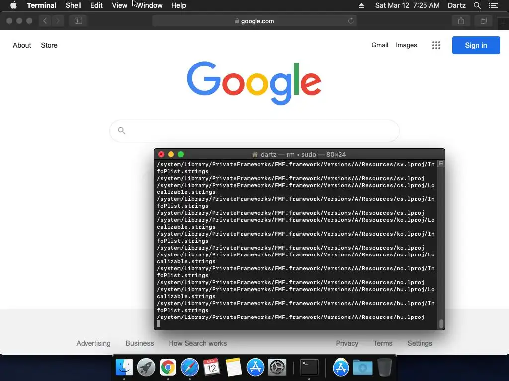The image size is (509, 381).
Task: Click the Dartz user name in menu bar
Action: click(x=456, y=5)
